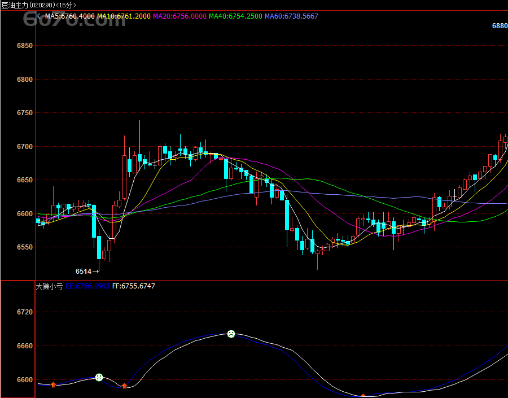
Task: Click the FF:6755.6747 value label
Action: click(x=133, y=286)
